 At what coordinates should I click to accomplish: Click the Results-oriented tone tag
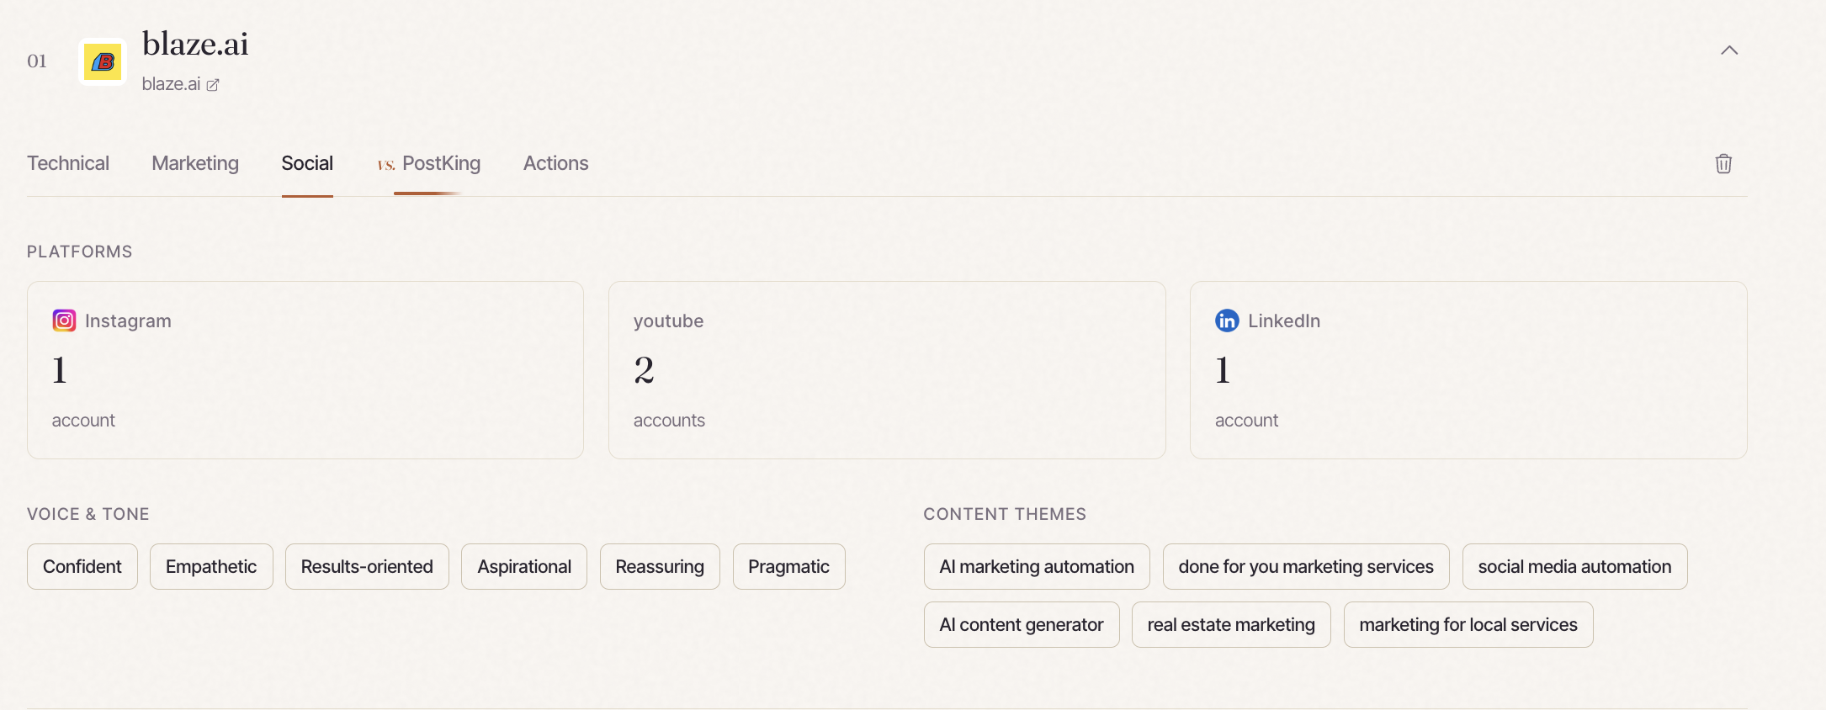(x=367, y=567)
